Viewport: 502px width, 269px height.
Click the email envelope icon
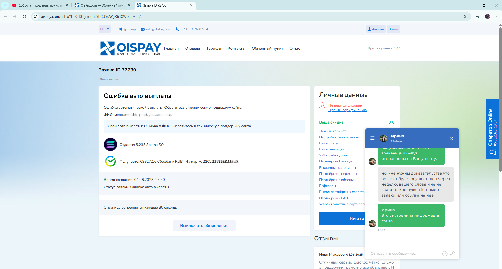(143, 29)
